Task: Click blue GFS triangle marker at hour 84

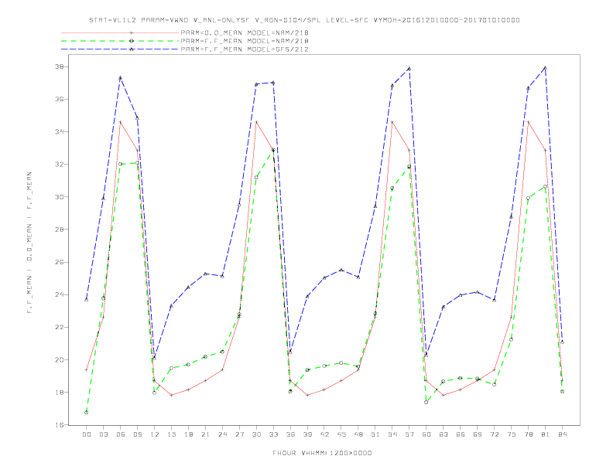Action: 563,342
